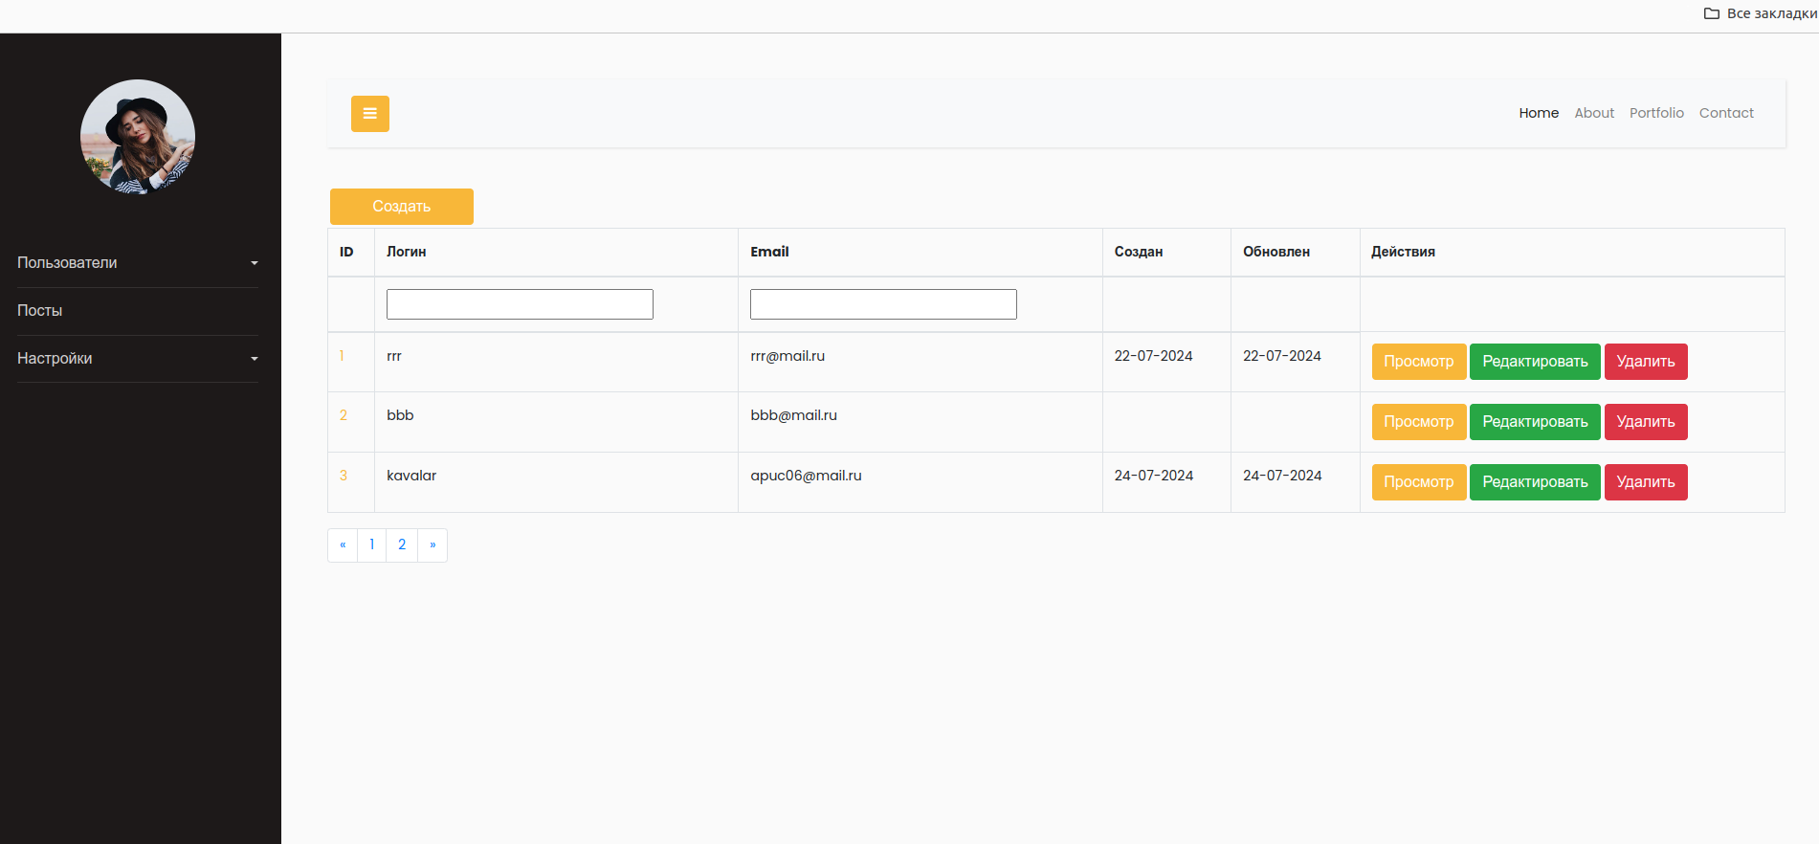The height and width of the screenshot is (844, 1819).
Task: Click the next page » arrow
Action: click(x=433, y=544)
